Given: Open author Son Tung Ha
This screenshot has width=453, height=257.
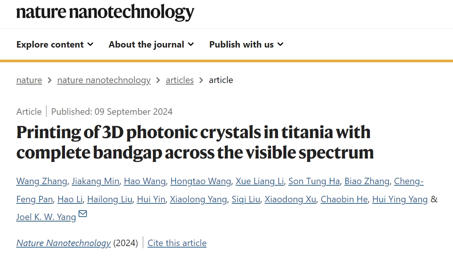Looking at the screenshot, I should (314, 181).
